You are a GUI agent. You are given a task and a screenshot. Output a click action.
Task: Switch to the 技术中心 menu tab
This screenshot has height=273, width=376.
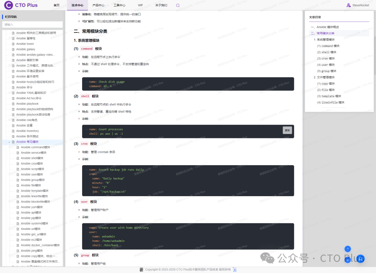click(77, 5)
